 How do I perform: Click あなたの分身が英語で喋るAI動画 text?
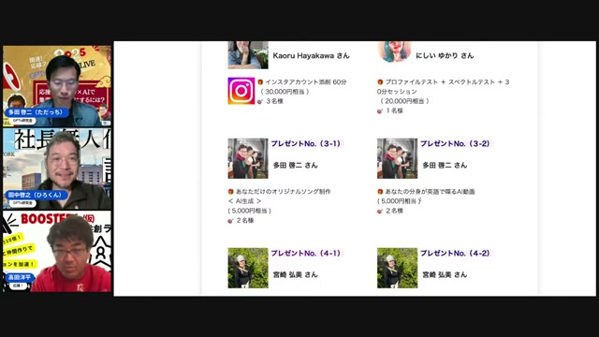click(x=430, y=191)
